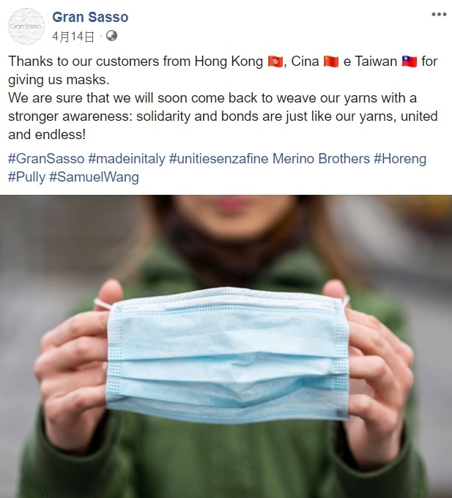
Task: Click the Taiwan flag emoji
Action: pyautogui.click(x=410, y=62)
